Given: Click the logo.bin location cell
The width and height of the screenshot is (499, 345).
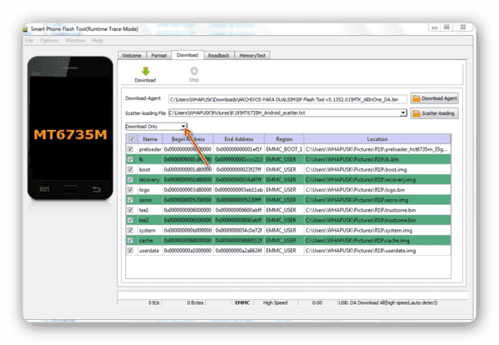Looking at the screenshot, I should (377, 190).
